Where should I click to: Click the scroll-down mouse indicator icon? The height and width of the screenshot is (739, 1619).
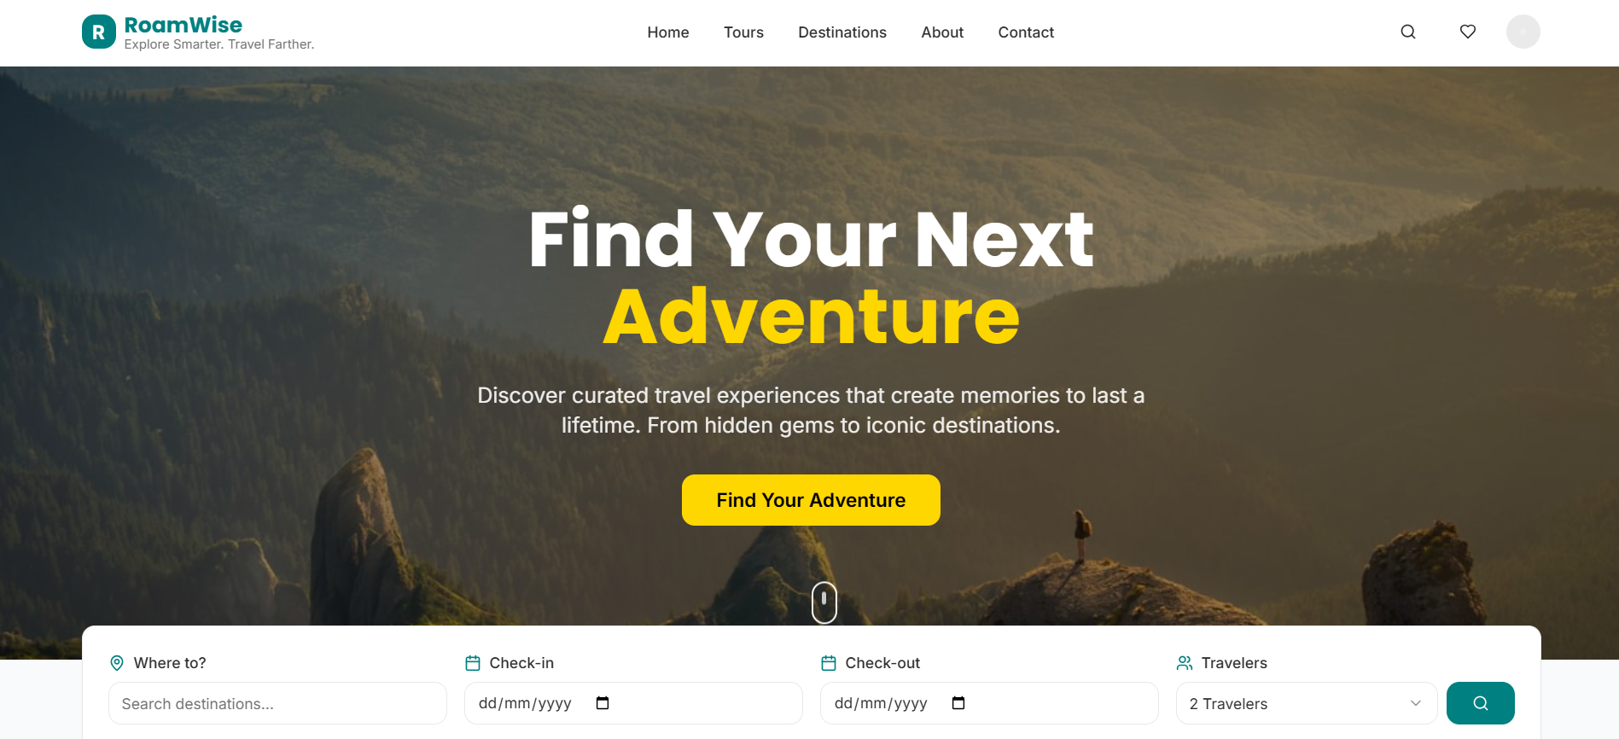(x=824, y=602)
